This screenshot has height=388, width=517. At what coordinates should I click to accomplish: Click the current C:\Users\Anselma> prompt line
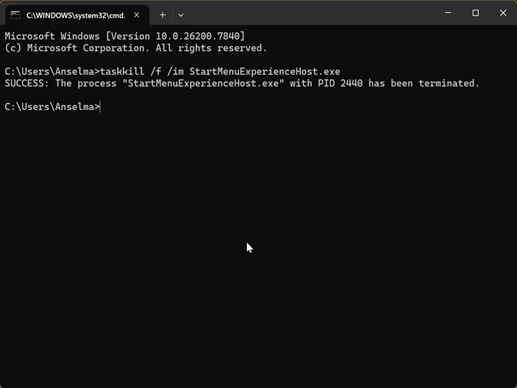pyautogui.click(x=52, y=107)
